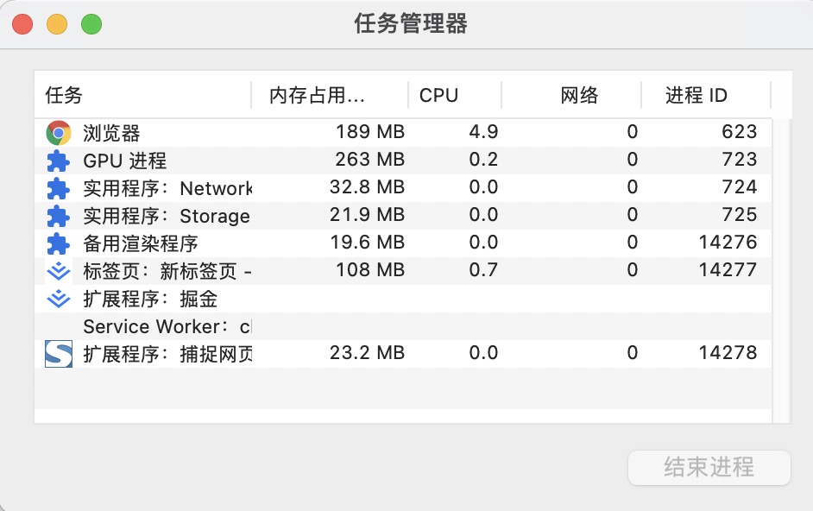Screen dimensions: 813x511
Task: Click puzzle icon beside 实用程序: Storage
Action: pyautogui.click(x=59, y=216)
